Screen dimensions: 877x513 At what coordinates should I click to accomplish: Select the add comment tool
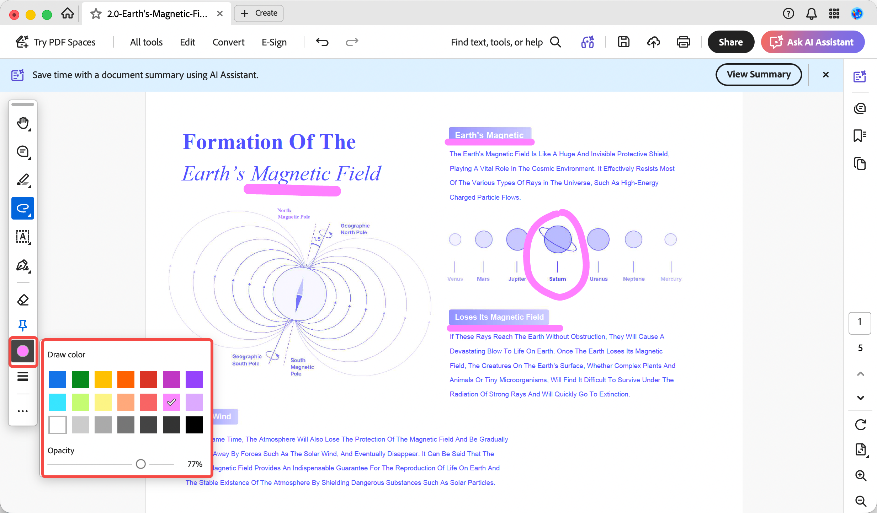[23, 152]
